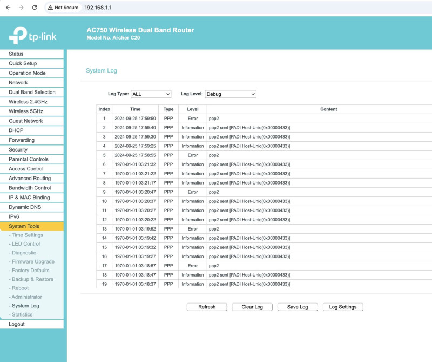This screenshot has height=362, width=432.
Task: Open Backup & Restore submenu
Action: point(31,279)
